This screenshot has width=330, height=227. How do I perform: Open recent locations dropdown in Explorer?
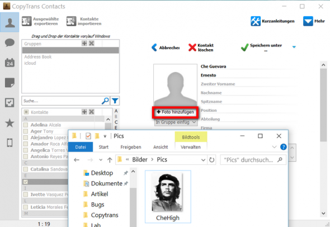[x=101, y=160]
